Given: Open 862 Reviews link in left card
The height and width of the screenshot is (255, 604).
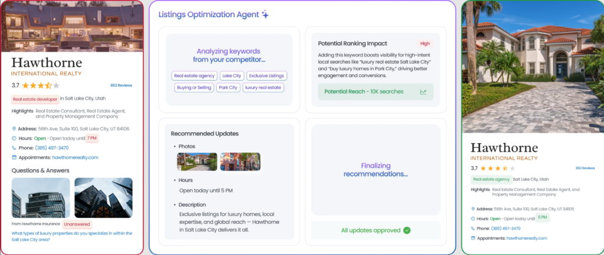Looking at the screenshot, I should click(121, 85).
